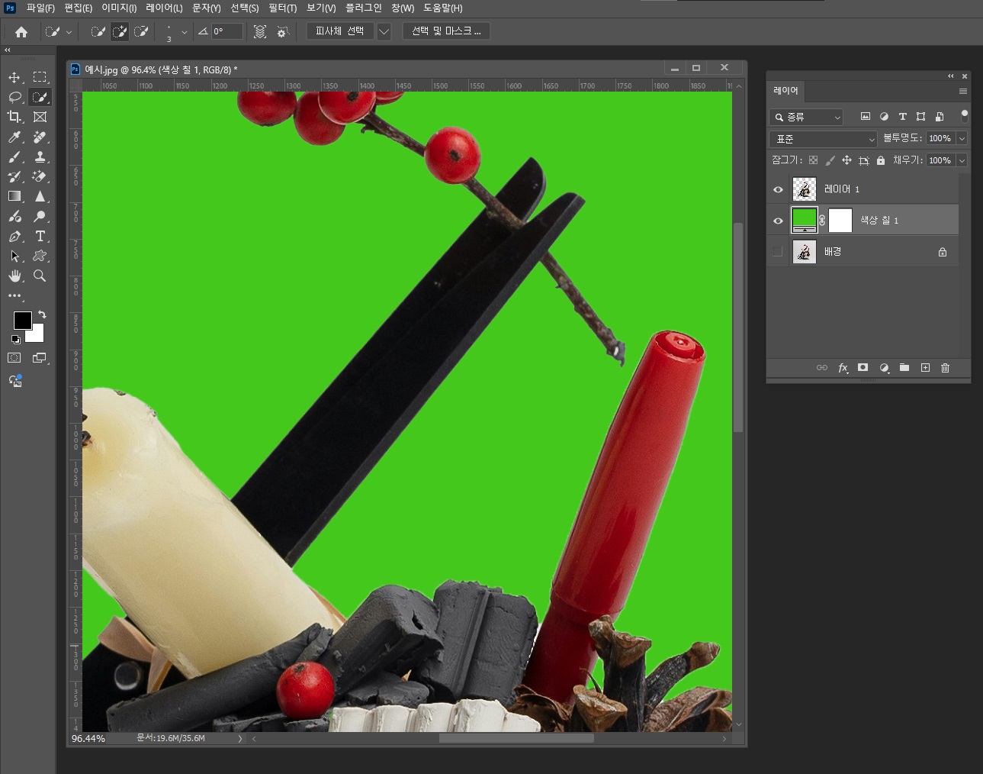Toggle lock all
The height and width of the screenshot is (774, 983).
point(881,160)
